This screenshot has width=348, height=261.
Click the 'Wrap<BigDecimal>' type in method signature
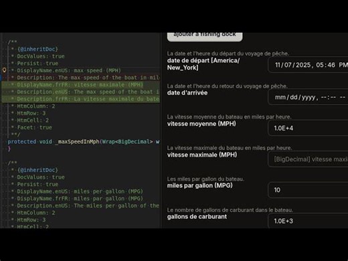[128, 142]
